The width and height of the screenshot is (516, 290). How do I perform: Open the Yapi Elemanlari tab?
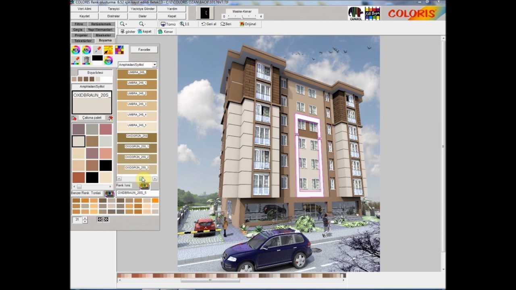[100, 30]
